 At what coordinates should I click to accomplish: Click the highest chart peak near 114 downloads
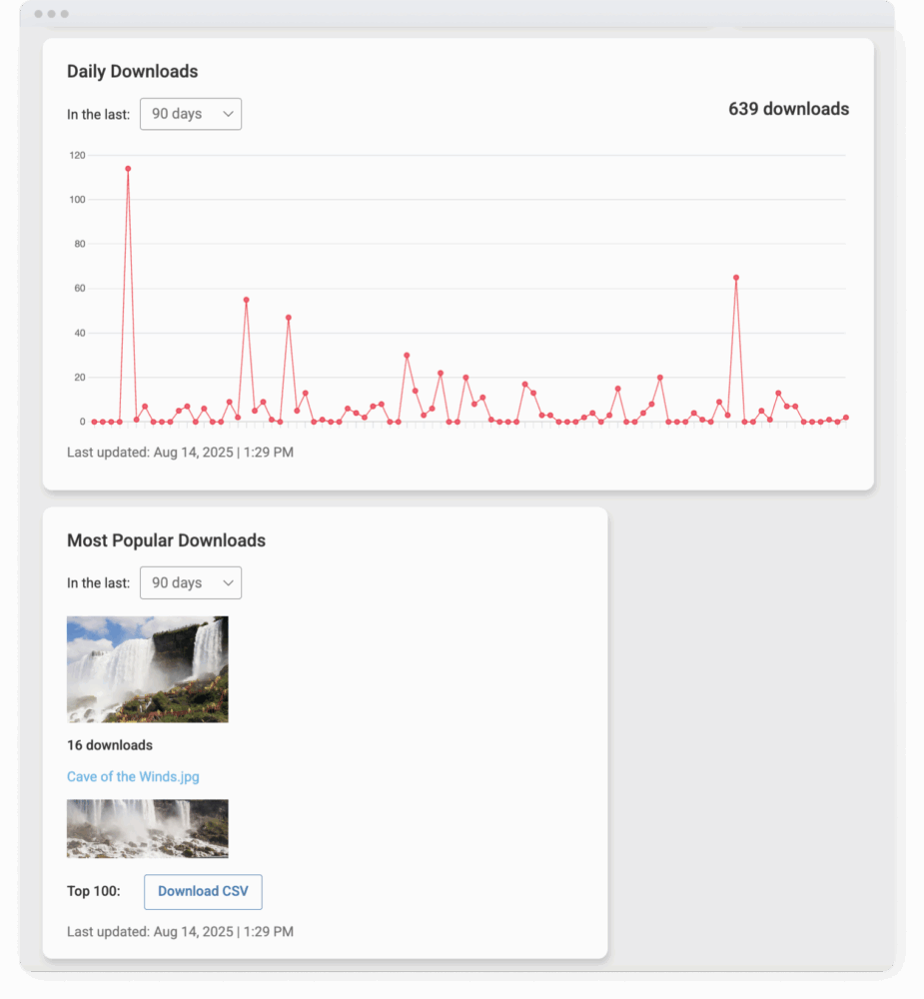click(x=128, y=169)
